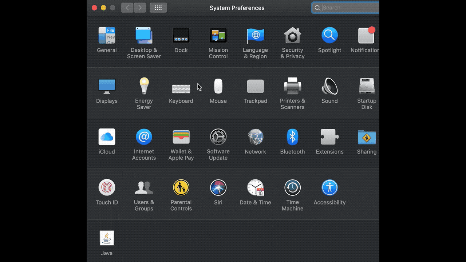Open the Software Update pane
466x262 pixels.
[x=218, y=137]
